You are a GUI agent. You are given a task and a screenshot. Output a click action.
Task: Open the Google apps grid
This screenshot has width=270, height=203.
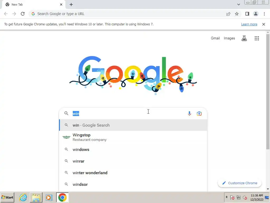257,38
